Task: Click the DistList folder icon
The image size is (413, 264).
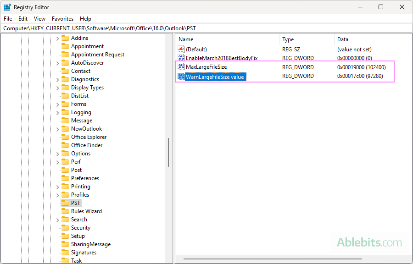Action: click(65, 96)
